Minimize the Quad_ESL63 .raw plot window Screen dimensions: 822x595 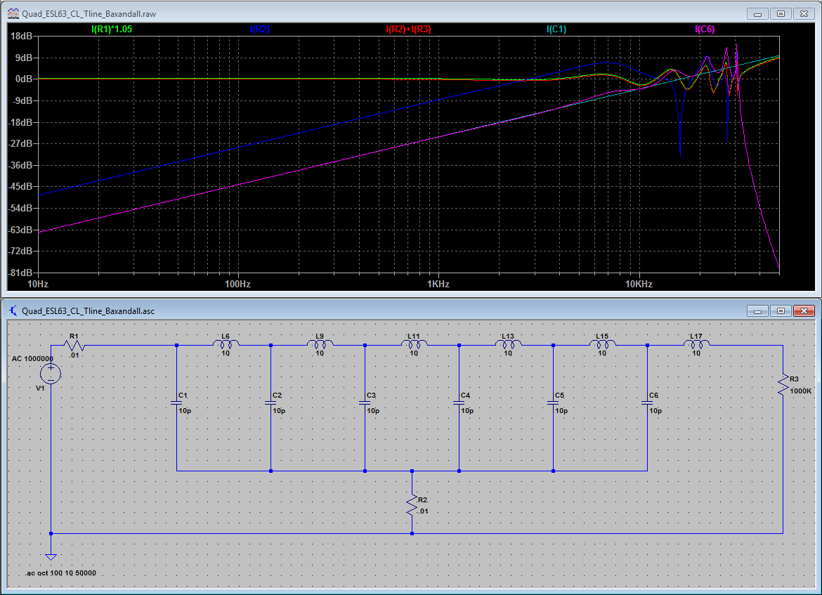click(x=757, y=13)
